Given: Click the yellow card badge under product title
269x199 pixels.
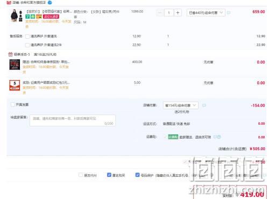Looking at the screenshot, I should [x=39, y=17].
